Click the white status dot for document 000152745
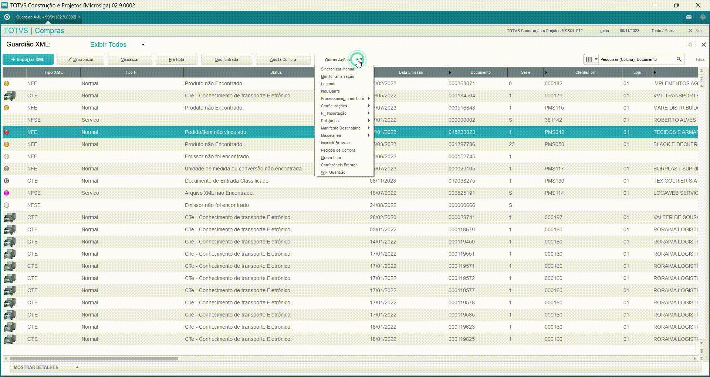This screenshot has width=710, height=377. coord(6,156)
